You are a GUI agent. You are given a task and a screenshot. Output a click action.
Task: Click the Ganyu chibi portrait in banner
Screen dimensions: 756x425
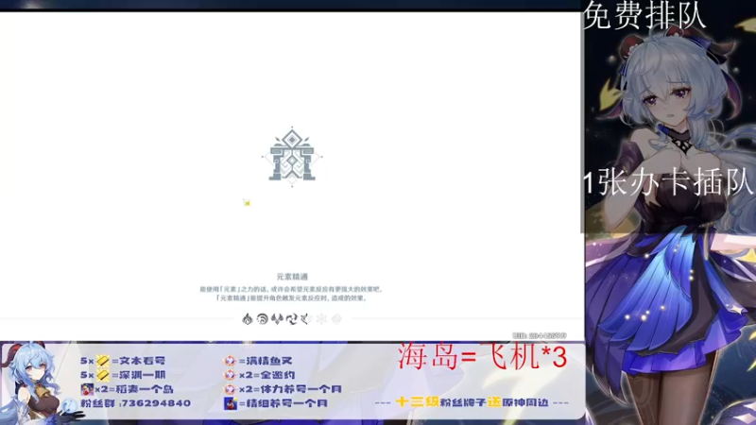[39, 383]
